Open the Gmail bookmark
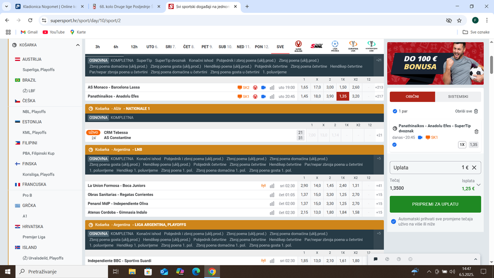This screenshot has width=494, height=278. 29,32
